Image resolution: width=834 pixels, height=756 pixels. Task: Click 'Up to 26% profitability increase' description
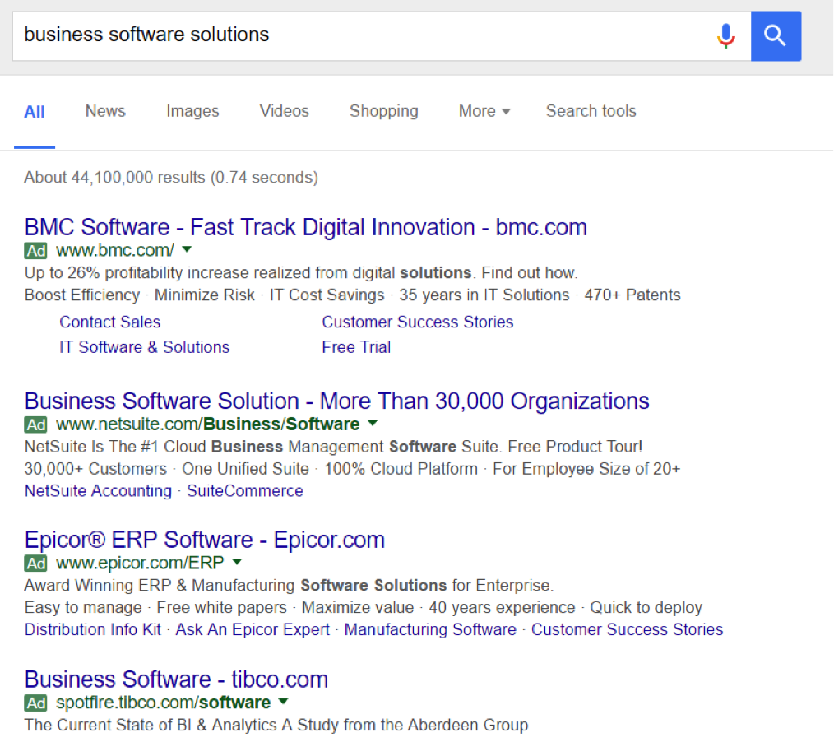[301, 272]
